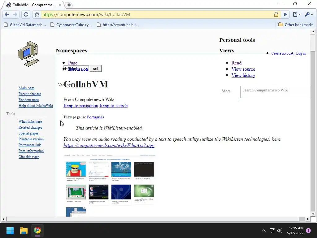Close the CollabVM browser tab
Screen dimensions: 317x238
60,5
